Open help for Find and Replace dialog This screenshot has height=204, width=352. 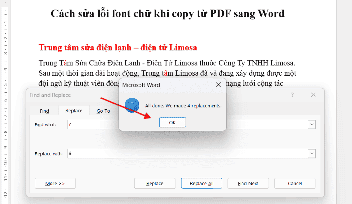[x=292, y=95]
